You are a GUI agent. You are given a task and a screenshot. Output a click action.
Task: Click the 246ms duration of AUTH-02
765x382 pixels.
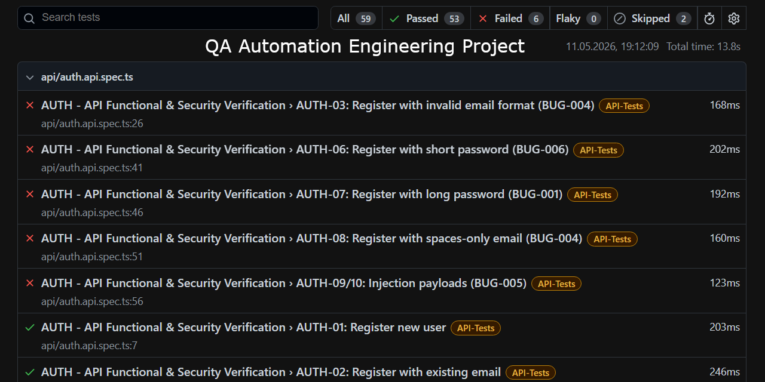click(x=725, y=372)
